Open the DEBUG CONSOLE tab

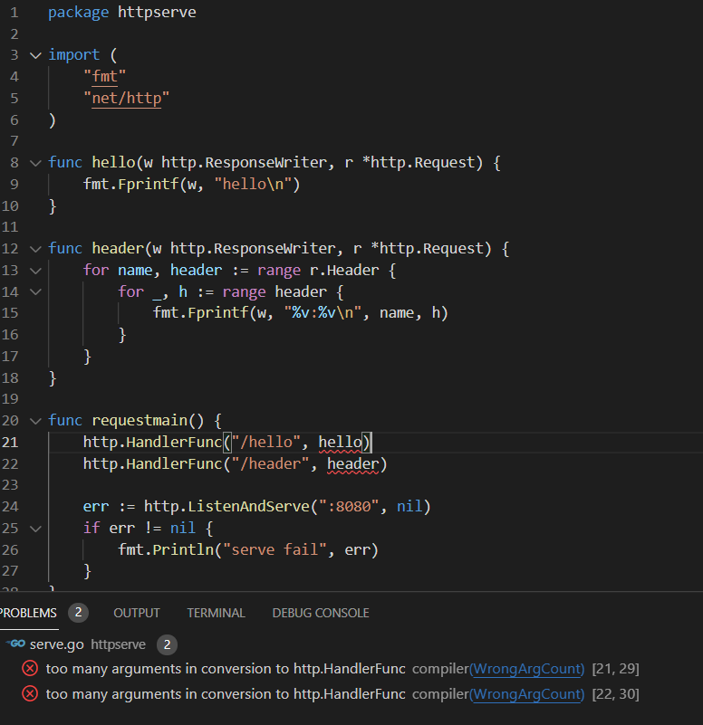coord(321,613)
